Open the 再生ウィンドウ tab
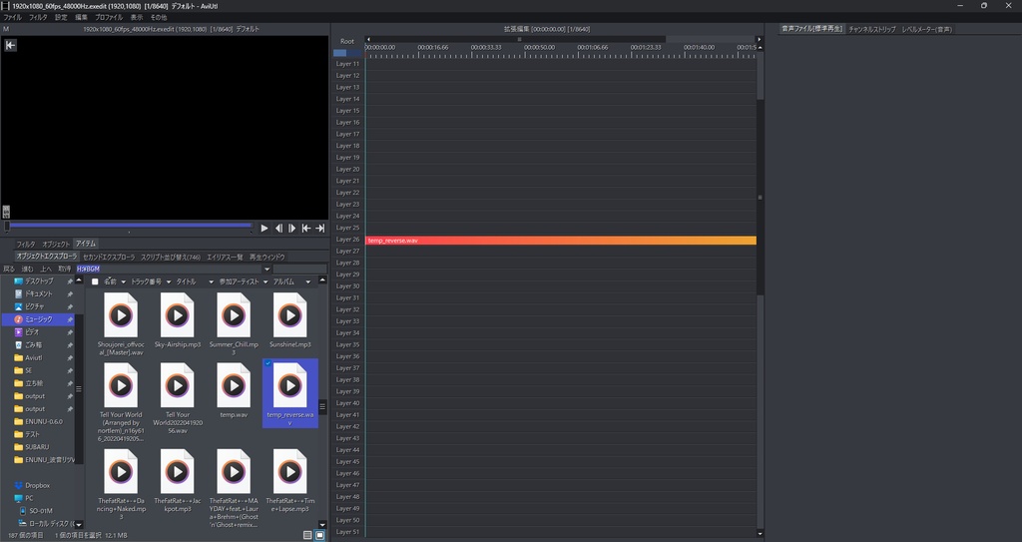Viewport: 1022px width, 542px height. [267, 257]
